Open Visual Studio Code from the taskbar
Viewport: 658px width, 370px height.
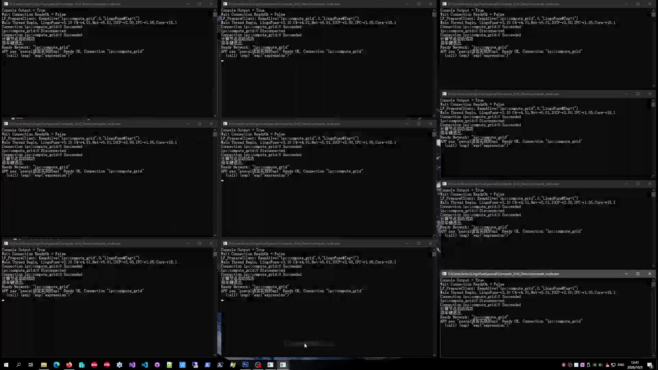coord(145,365)
